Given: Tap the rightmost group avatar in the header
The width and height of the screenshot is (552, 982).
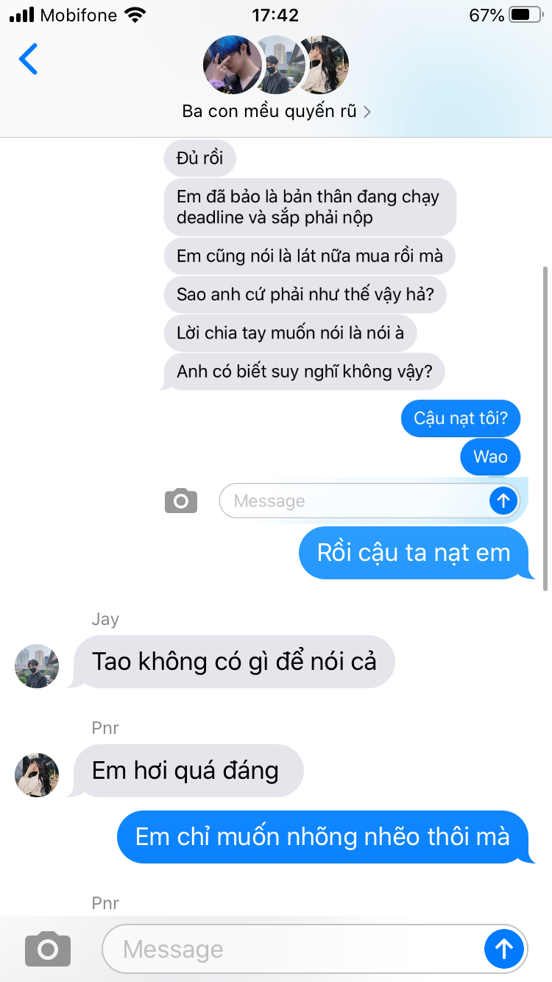Looking at the screenshot, I should click(x=320, y=65).
